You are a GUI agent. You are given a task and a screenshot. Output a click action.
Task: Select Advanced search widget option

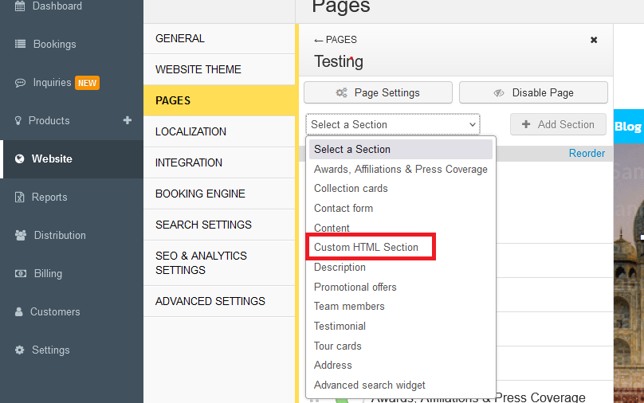coord(370,385)
